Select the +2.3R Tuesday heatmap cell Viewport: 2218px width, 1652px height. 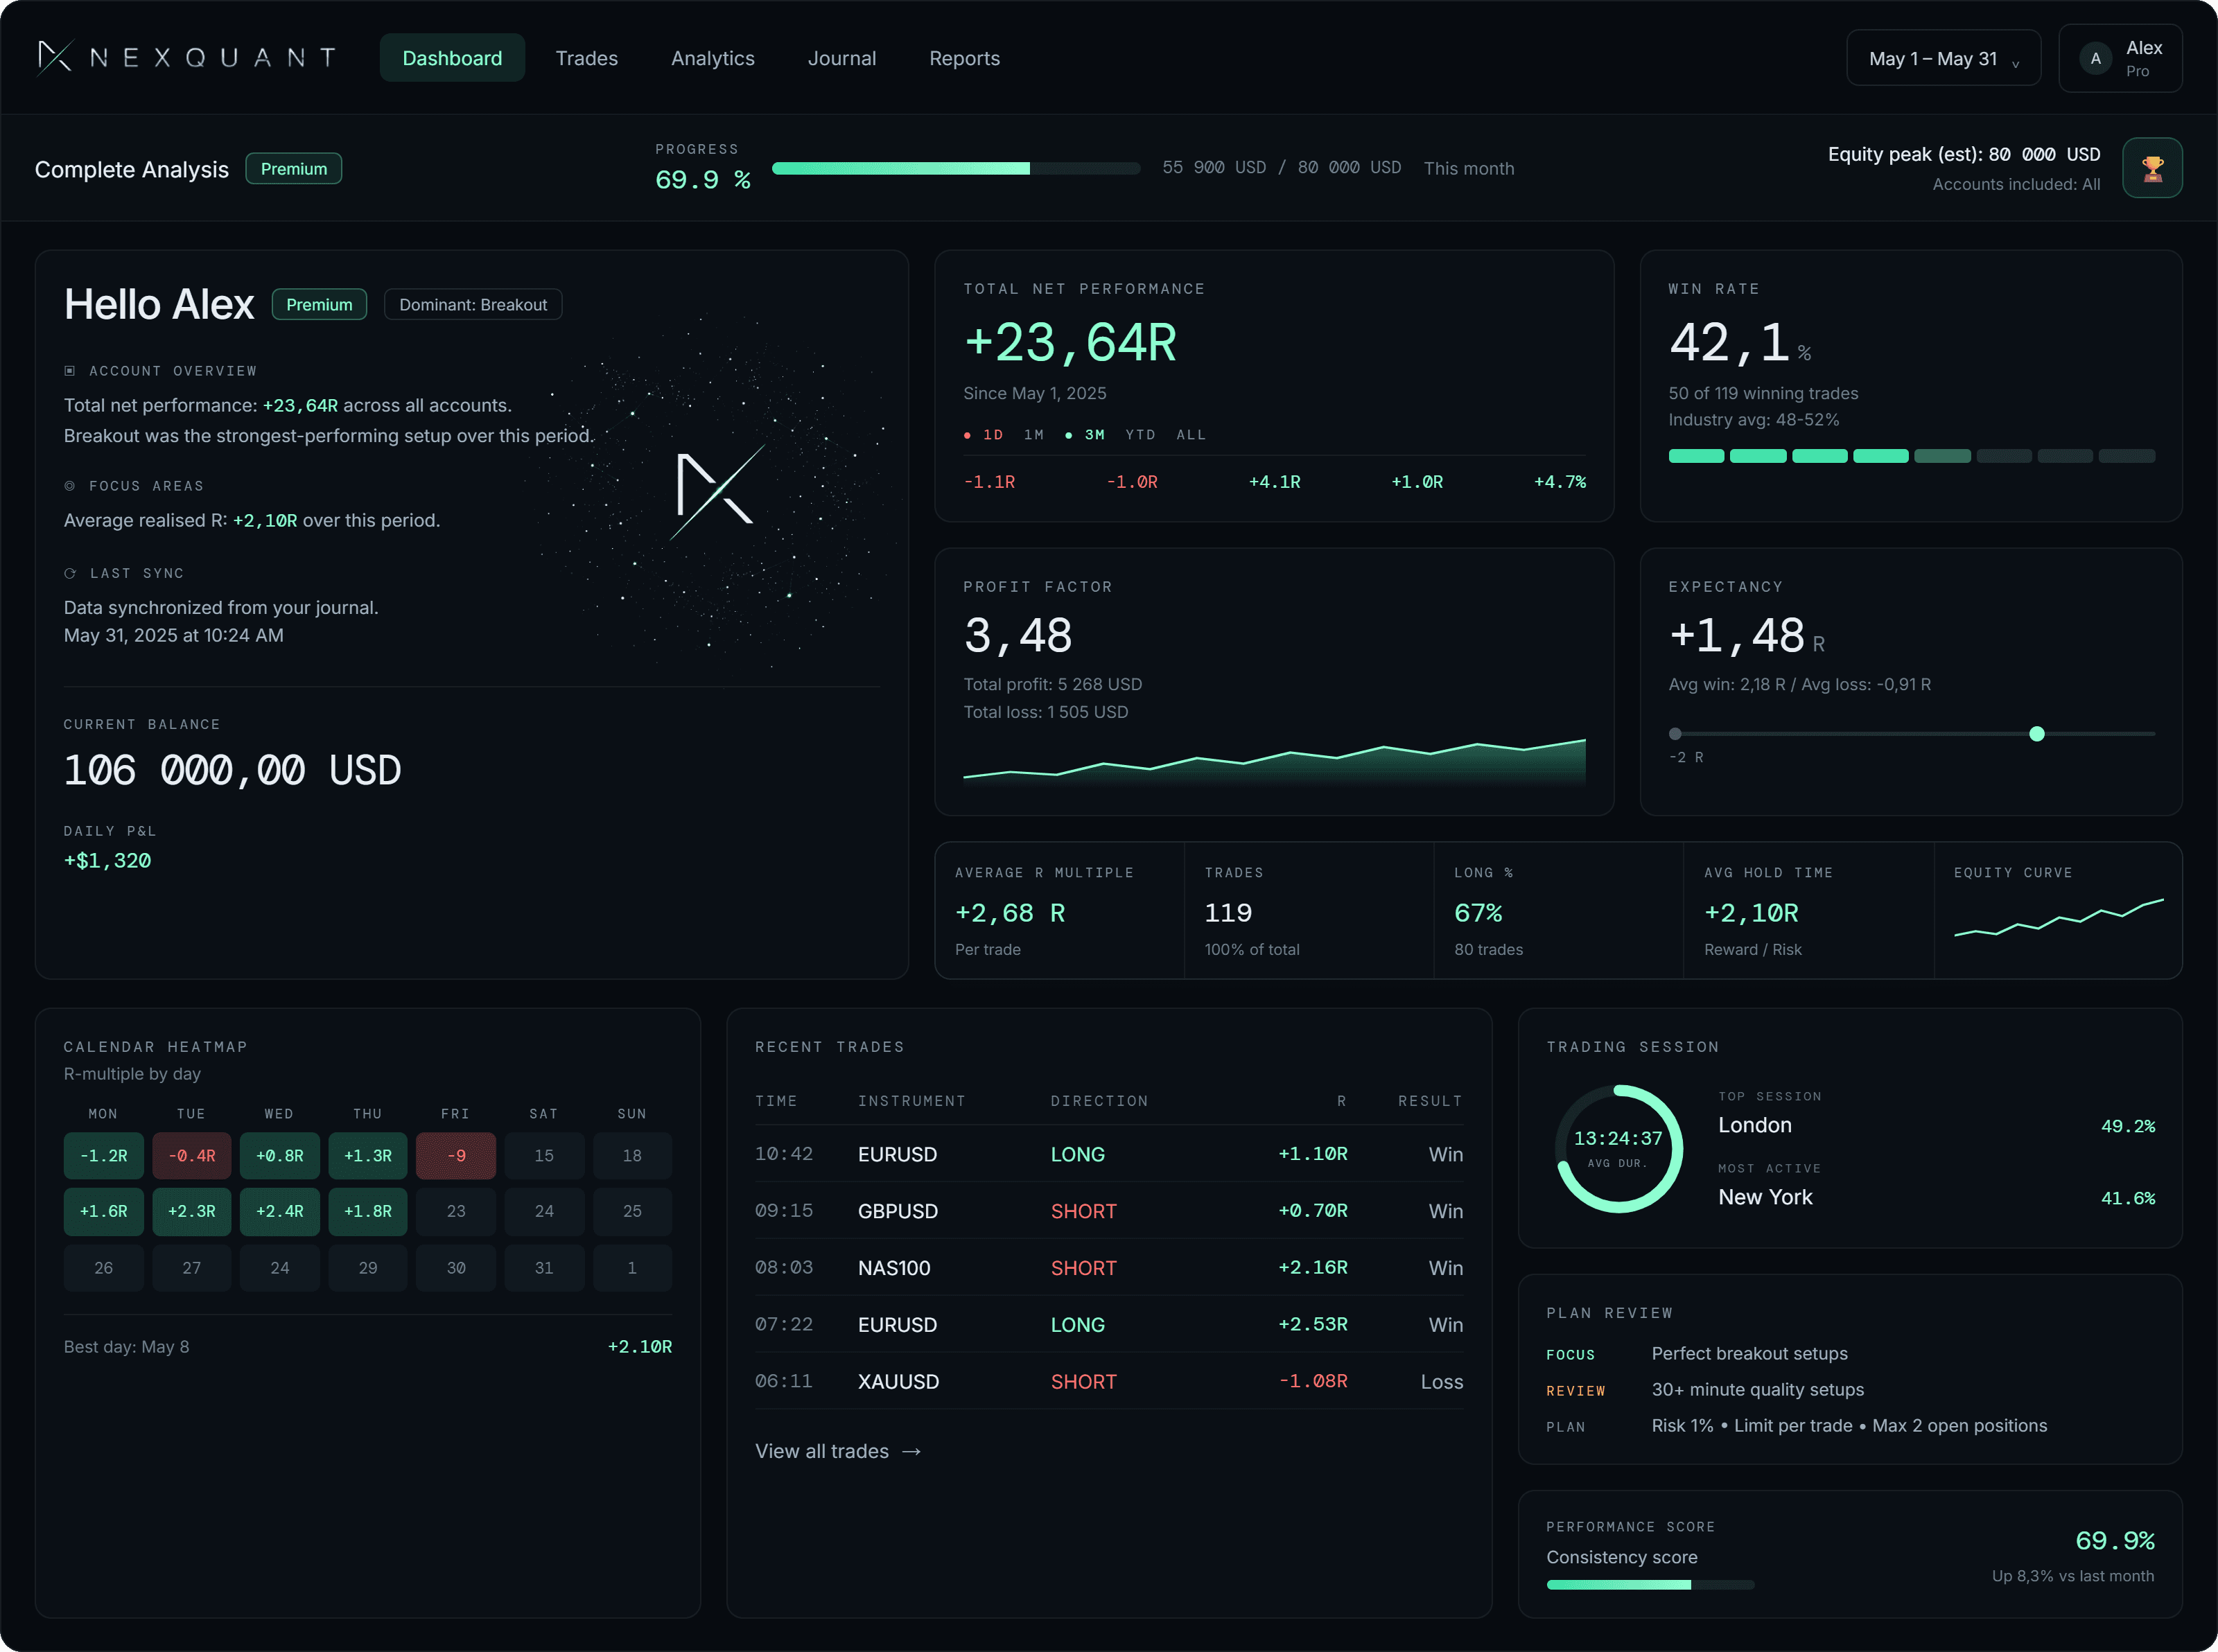tap(192, 1211)
